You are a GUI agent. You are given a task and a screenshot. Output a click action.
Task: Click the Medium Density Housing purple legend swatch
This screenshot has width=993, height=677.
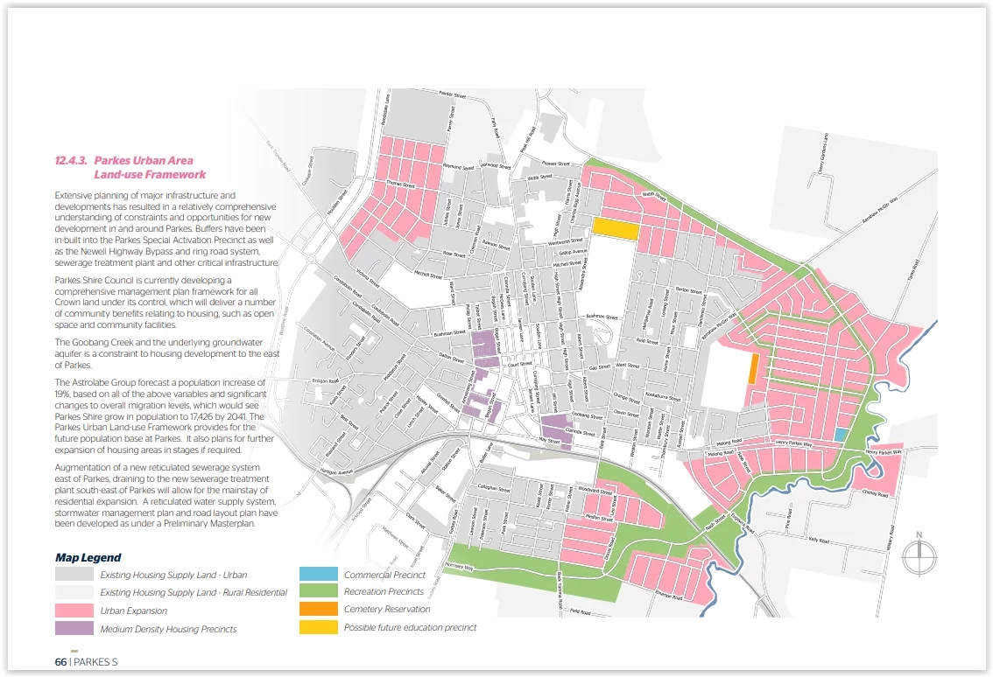[74, 628]
